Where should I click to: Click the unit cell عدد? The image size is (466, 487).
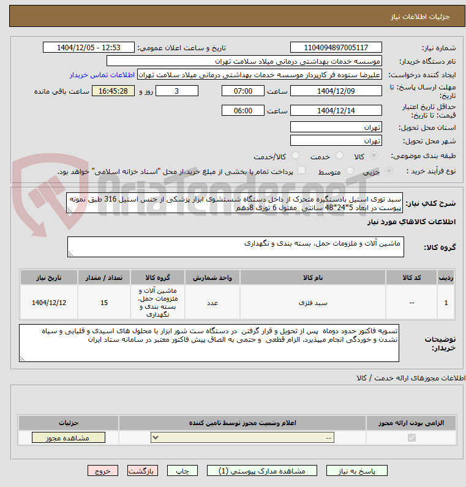point(212,303)
